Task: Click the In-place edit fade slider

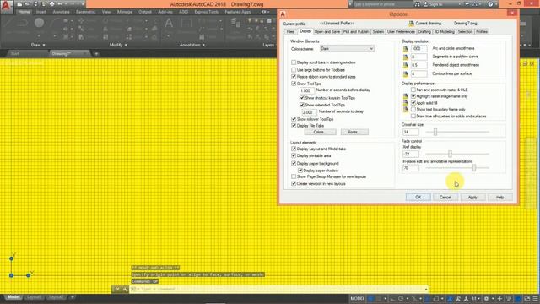Action: (x=474, y=168)
